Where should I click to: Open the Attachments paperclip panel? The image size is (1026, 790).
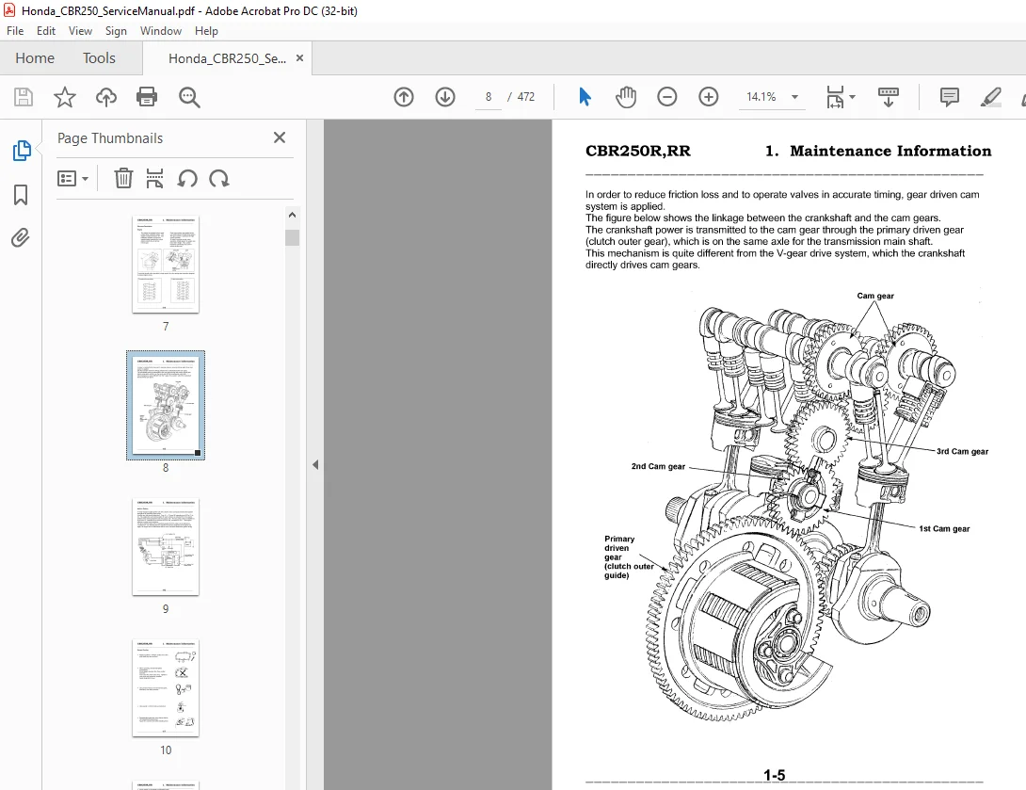click(21, 237)
